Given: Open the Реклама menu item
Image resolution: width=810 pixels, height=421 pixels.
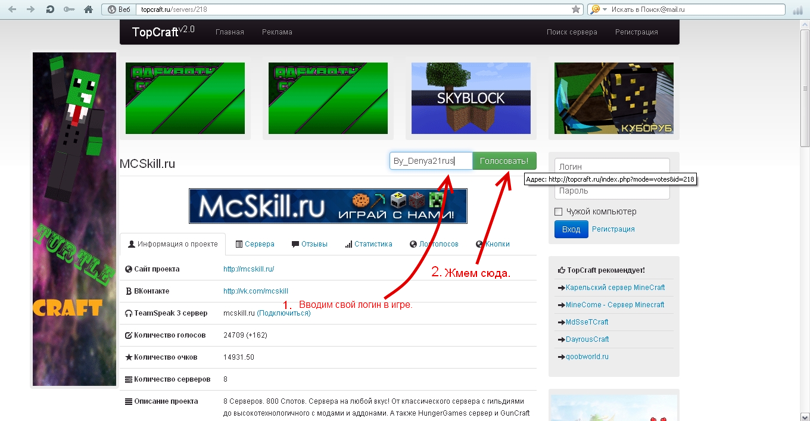Looking at the screenshot, I should tap(277, 32).
